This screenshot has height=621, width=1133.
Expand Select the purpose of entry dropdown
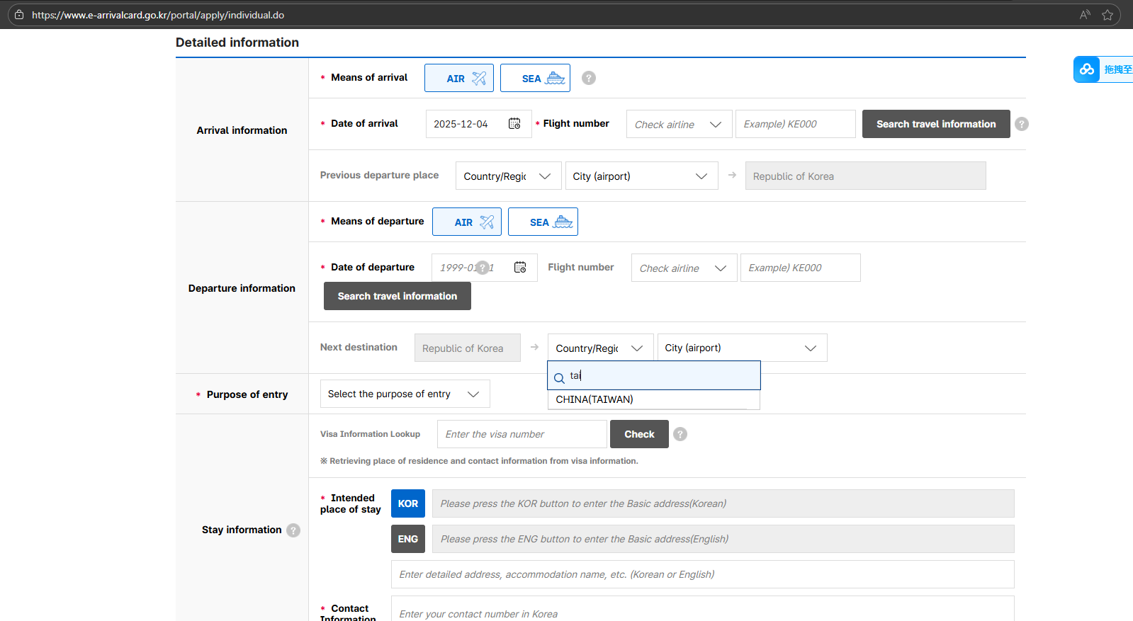click(x=405, y=394)
